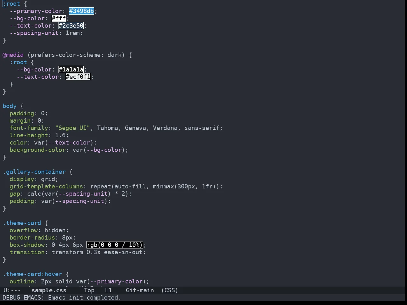The image size is (407, 305).
Task: Click the hidden overflow value
Action: point(55,230)
